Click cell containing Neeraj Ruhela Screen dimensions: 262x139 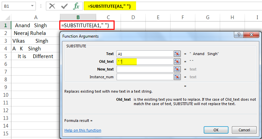[36, 33]
